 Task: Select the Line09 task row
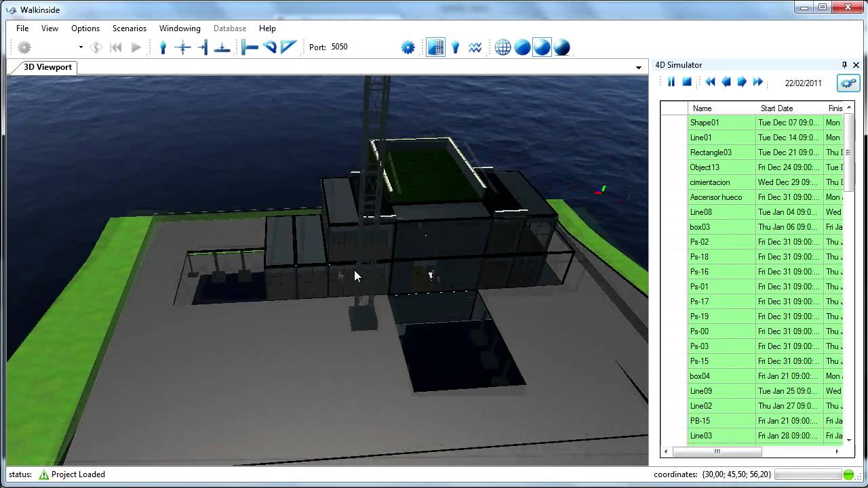[752, 391]
